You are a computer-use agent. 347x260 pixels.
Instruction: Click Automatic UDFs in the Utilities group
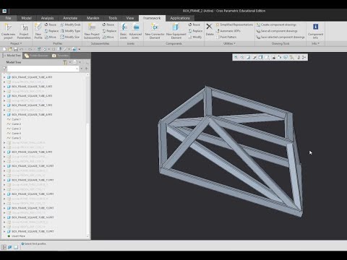[x=228, y=31]
